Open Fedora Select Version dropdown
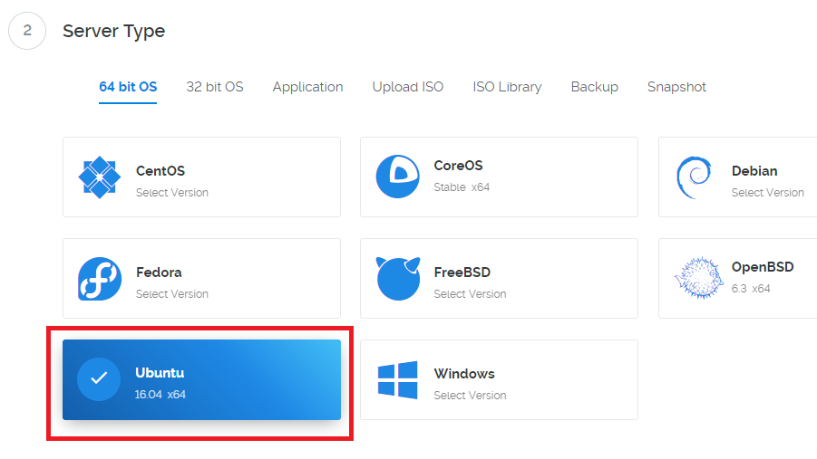Image resolution: width=817 pixels, height=459 pixels. (172, 294)
